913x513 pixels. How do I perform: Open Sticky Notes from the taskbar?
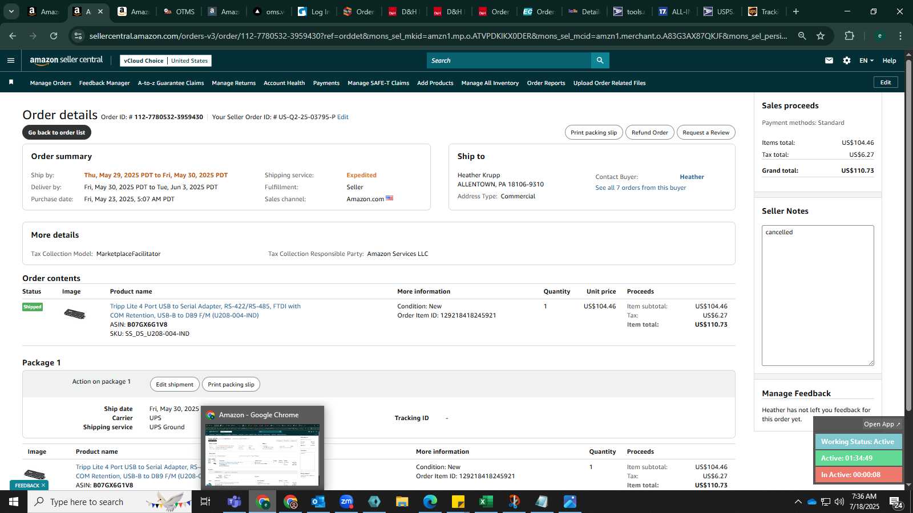[458, 502]
